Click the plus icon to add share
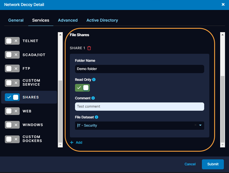The height and width of the screenshot is (173, 229). [x=72, y=143]
